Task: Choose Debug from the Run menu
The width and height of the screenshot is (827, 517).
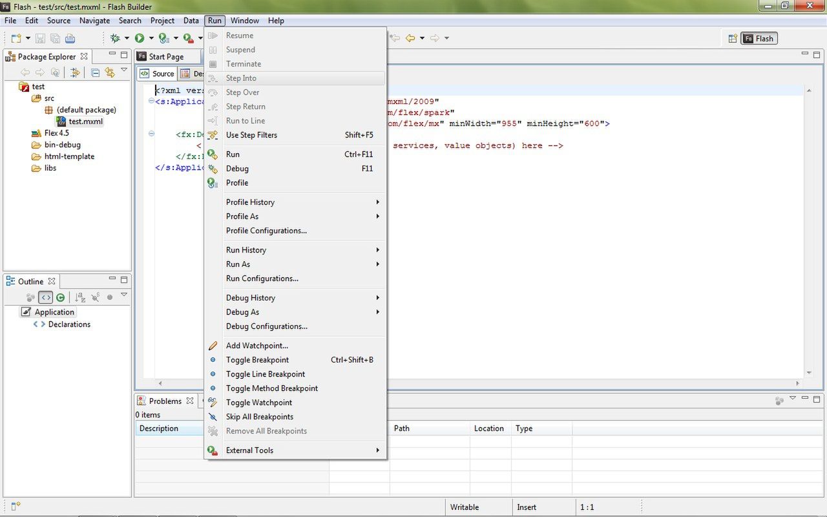Action: coord(295,169)
